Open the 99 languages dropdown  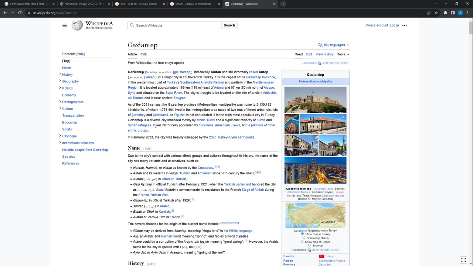334,45
